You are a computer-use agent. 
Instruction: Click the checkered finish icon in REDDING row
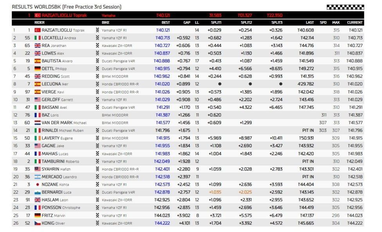pyautogui.click(x=97, y=76)
